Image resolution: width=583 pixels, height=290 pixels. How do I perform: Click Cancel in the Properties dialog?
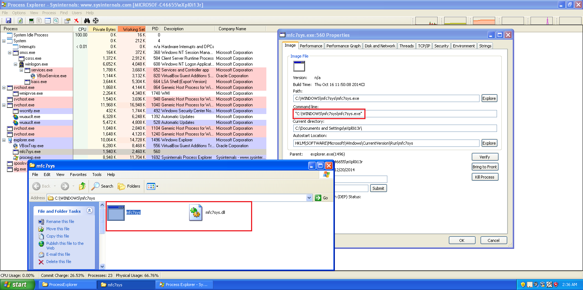coord(493,240)
